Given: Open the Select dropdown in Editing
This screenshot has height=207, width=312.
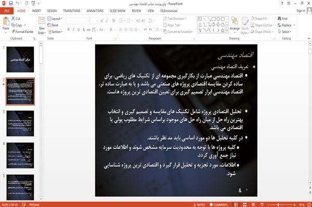Looking at the screenshot, I should (284, 32).
